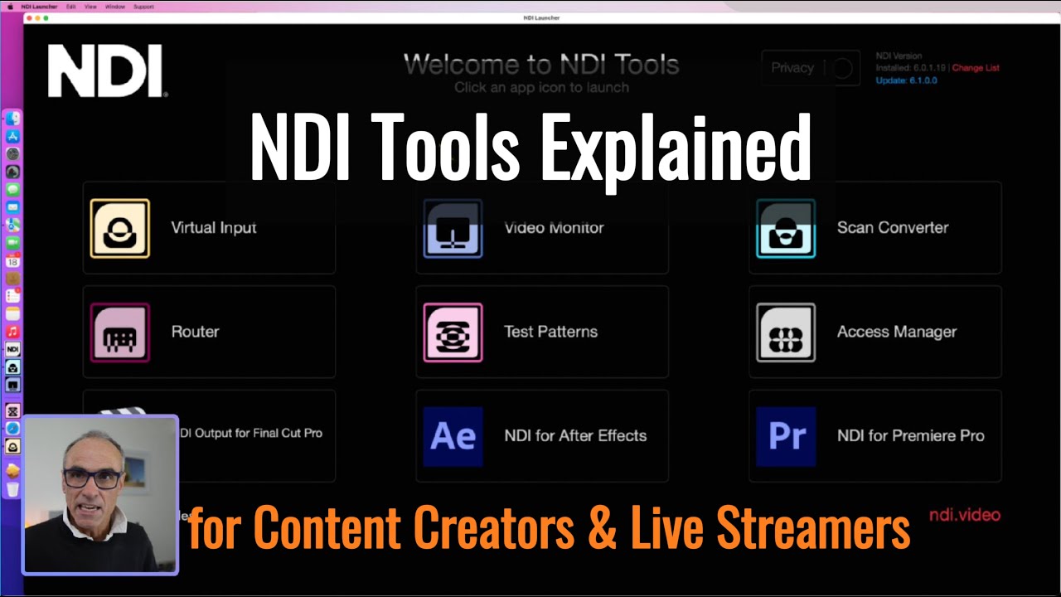The width and height of the screenshot is (1061, 597).
Task: Open Calendar in the dock
Action: (12, 261)
